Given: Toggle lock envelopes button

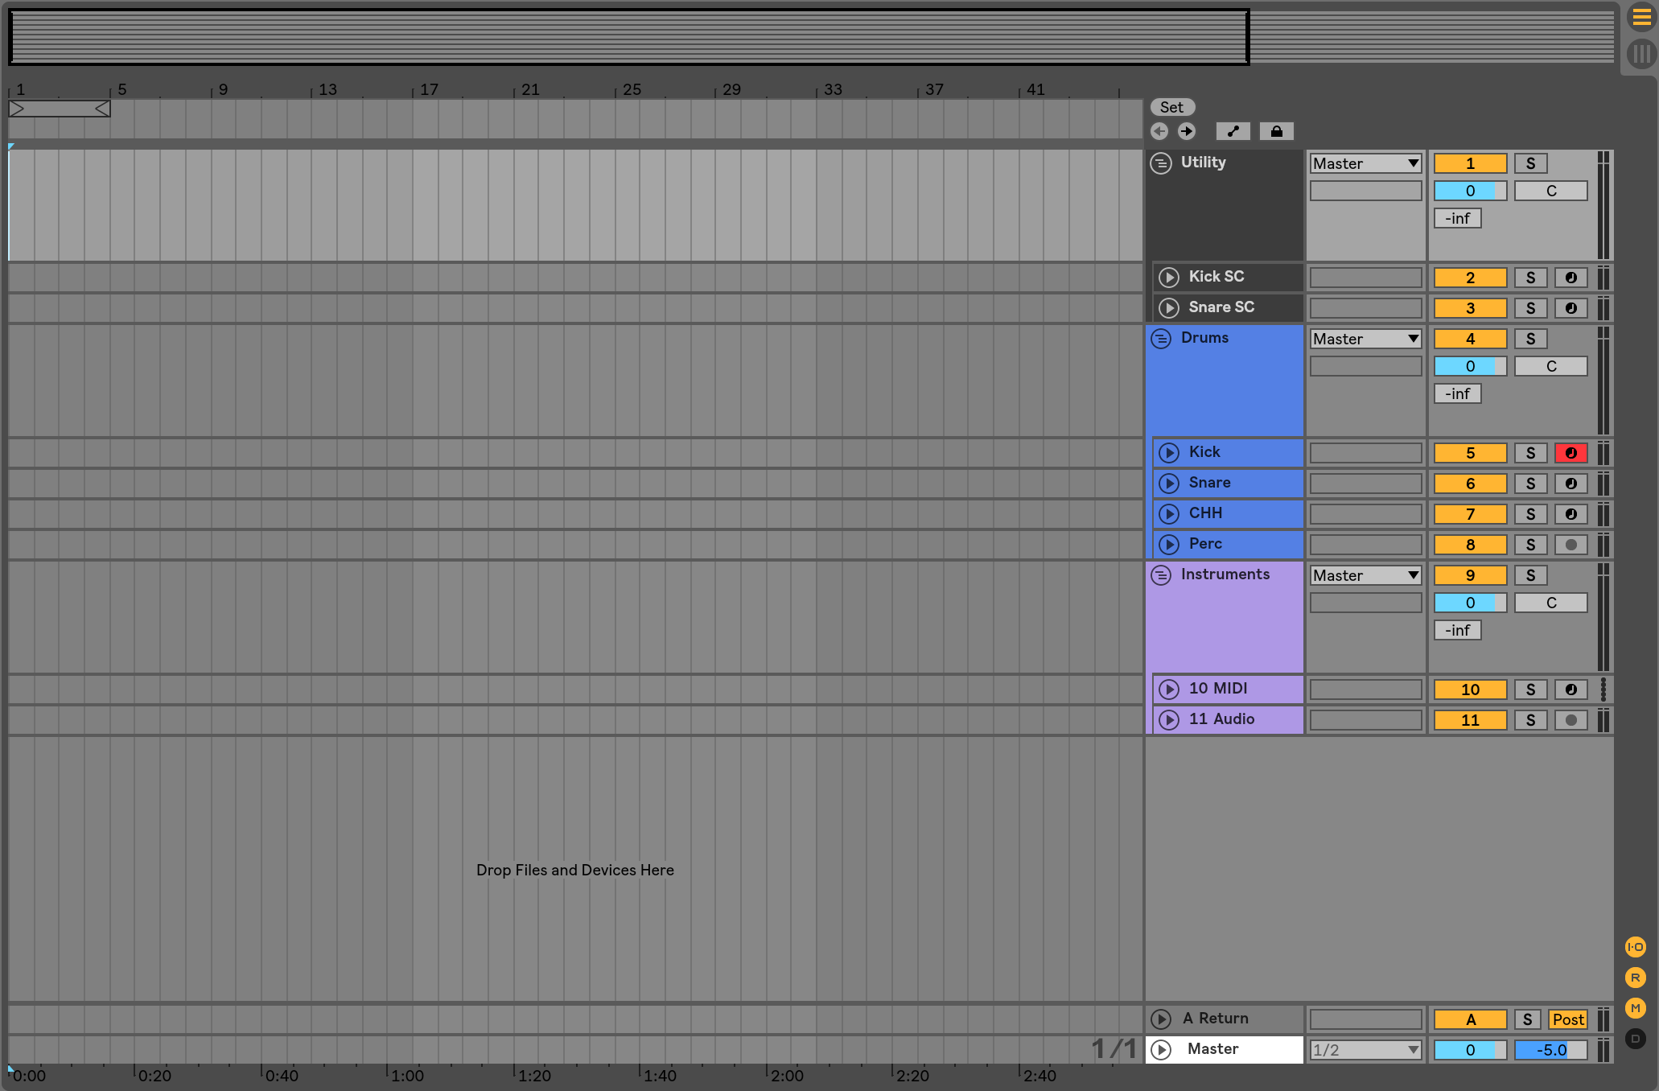Looking at the screenshot, I should pos(1277,131).
